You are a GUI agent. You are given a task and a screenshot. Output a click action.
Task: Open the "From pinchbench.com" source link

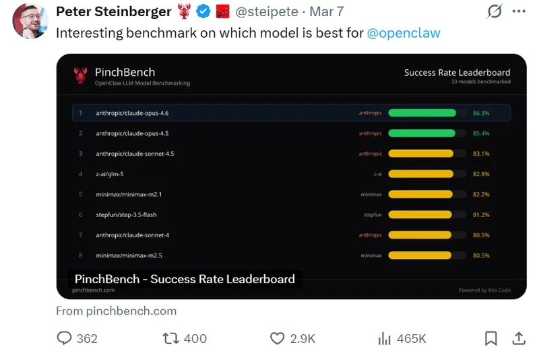[x=116, y=311]
